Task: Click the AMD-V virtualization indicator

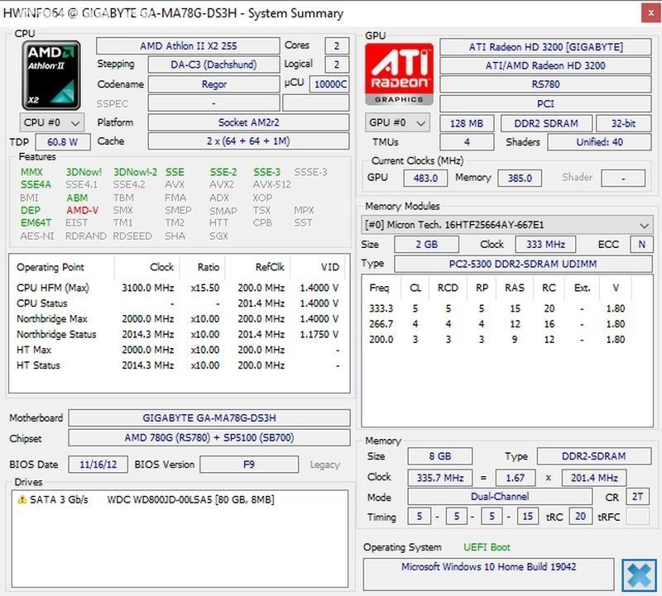Action: pos(81,209)
